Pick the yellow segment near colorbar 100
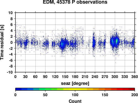The image size is (138, 103). pyautogui.click(x=75, y=89)
